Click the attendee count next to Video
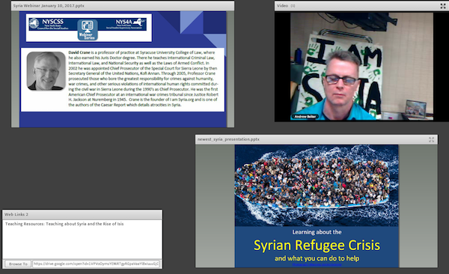This screenshot has height=274, width=449. tap(293, 6)
